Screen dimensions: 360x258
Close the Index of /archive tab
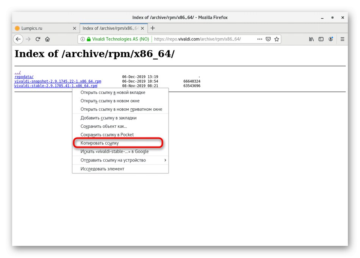click(142, 28)
